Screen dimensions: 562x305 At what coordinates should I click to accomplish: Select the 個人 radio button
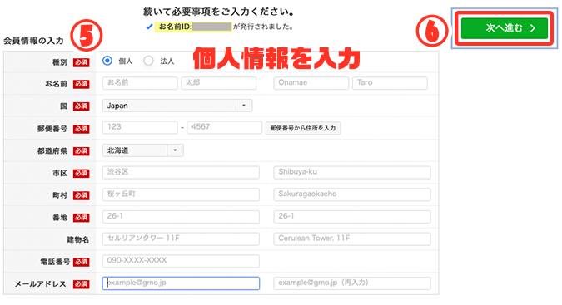pyautogui.click(x=107, y=61)
